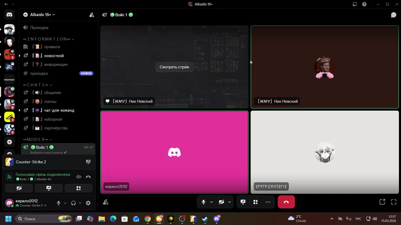Switch keyboard language РУС indicator
Screen dimensions: 401x225
coord(359,219)
